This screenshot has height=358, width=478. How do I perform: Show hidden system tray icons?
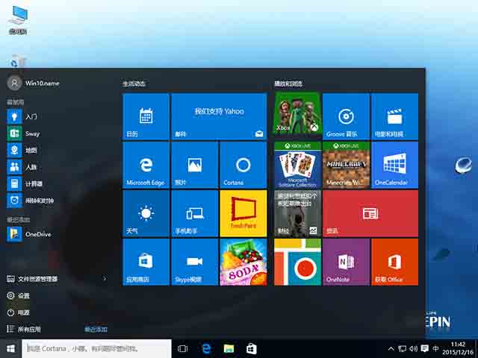tap(391, 348)
